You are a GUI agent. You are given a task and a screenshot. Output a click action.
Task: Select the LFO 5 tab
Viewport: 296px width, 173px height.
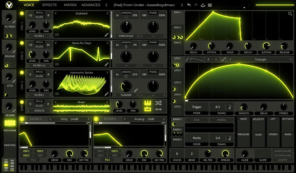coord(177,110)
